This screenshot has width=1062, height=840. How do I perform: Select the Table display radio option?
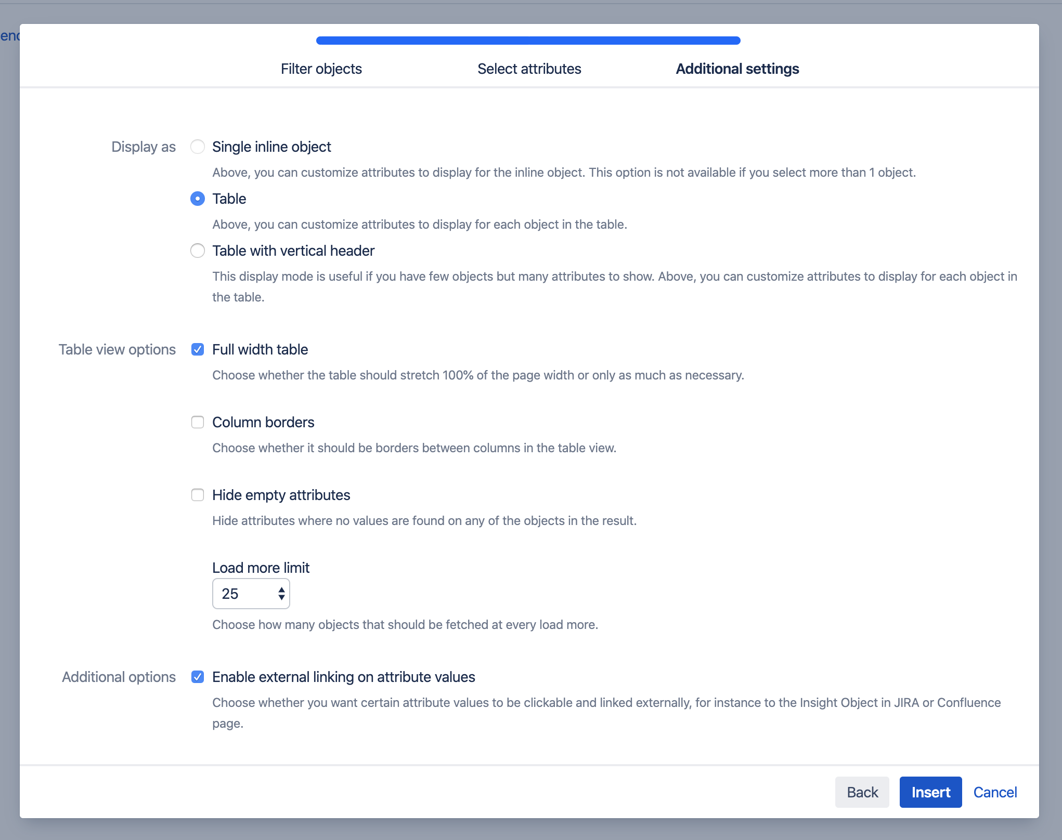click(198, 199)
